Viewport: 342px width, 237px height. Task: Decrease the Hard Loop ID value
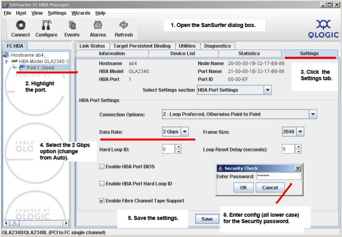[x=178, y=151]
